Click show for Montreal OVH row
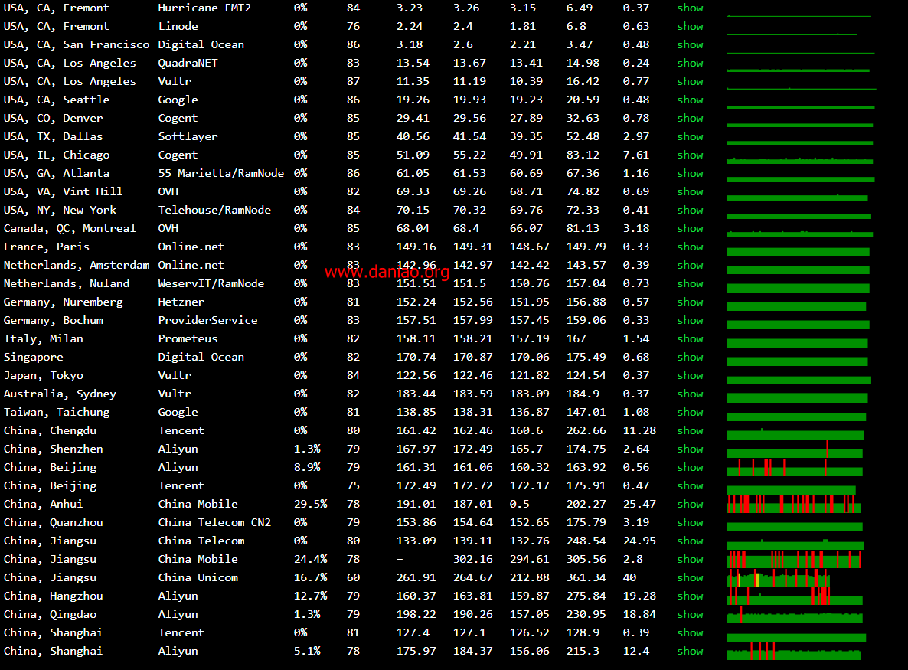This screenshot has width=908, height=670. 690,229
